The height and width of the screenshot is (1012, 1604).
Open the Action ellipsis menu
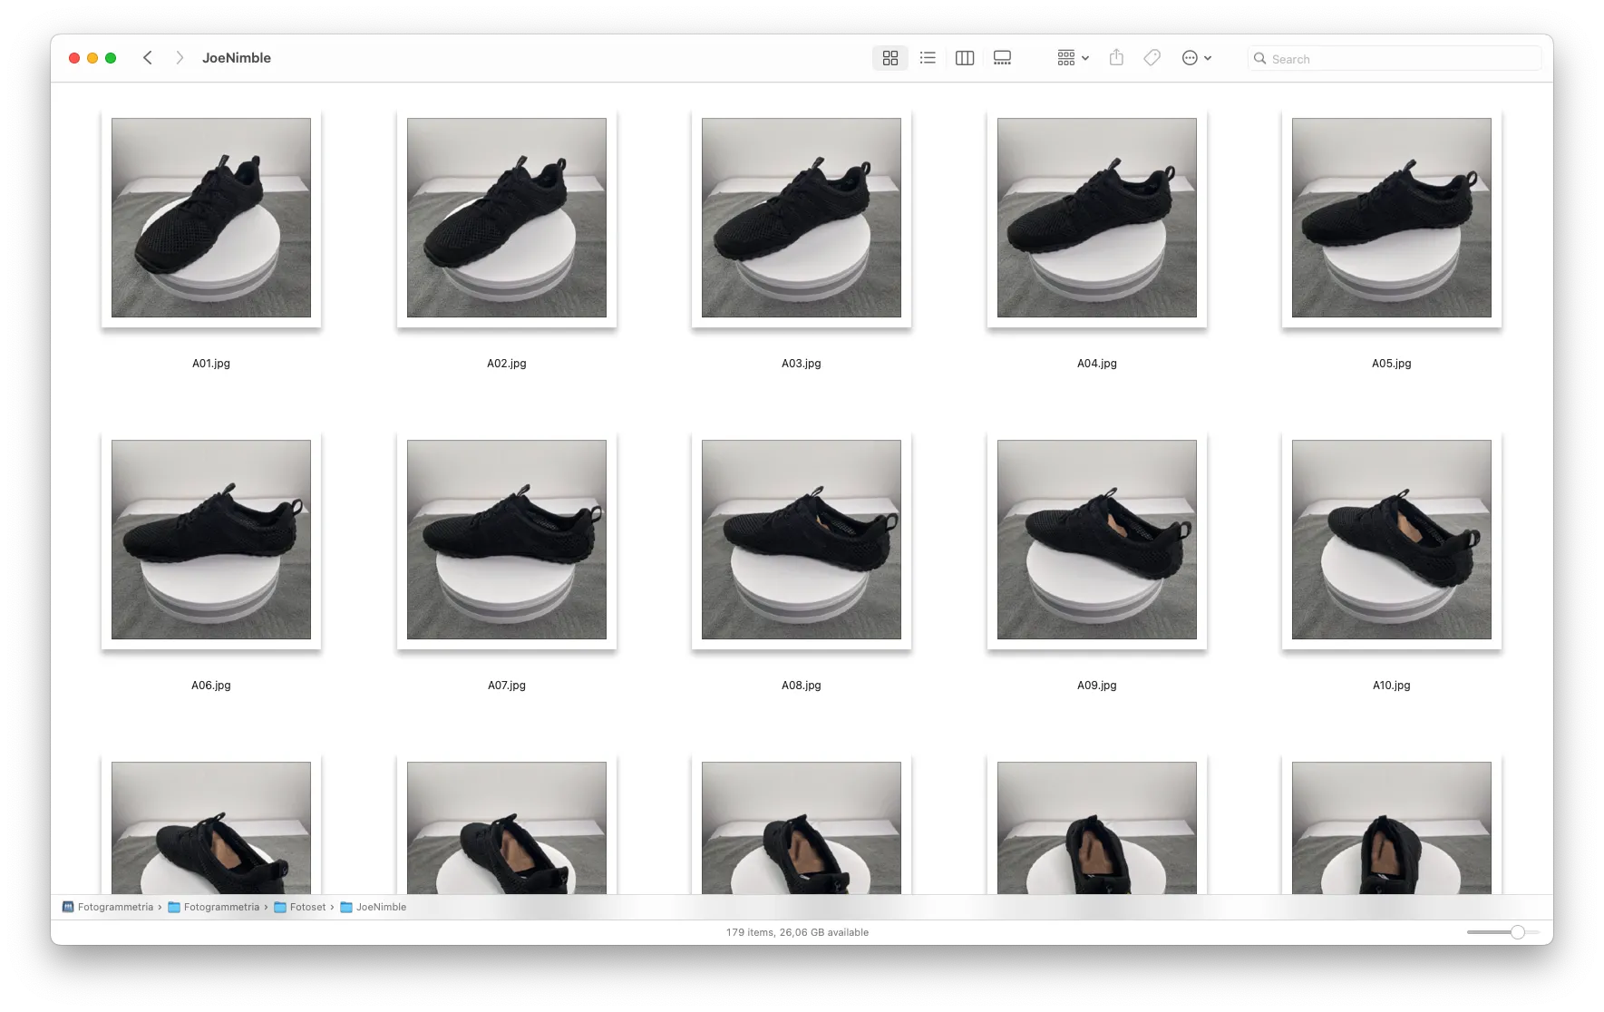tap(1196, 58)
